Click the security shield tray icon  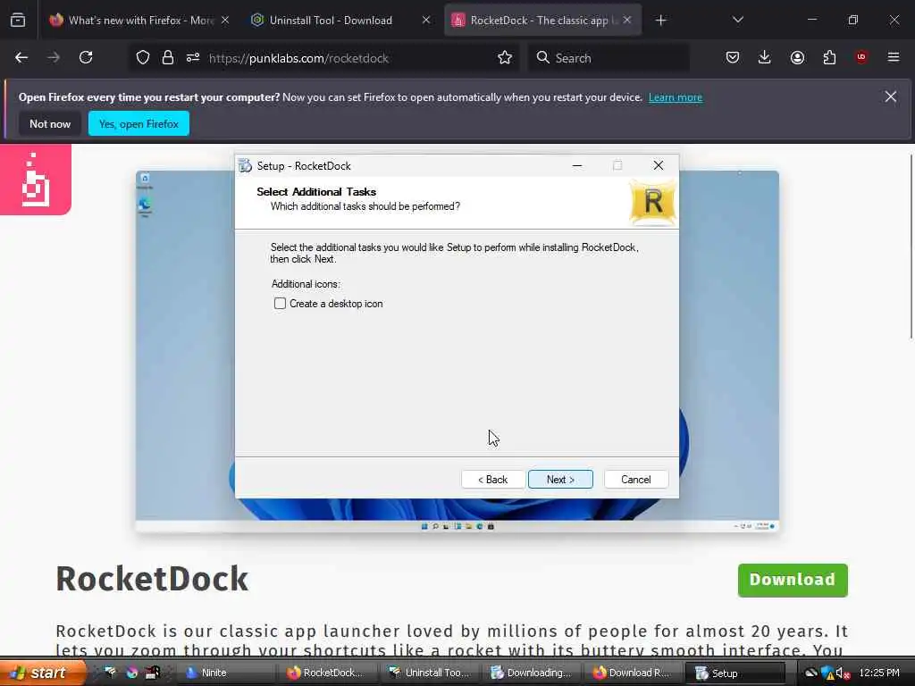[x=827, y=673]
